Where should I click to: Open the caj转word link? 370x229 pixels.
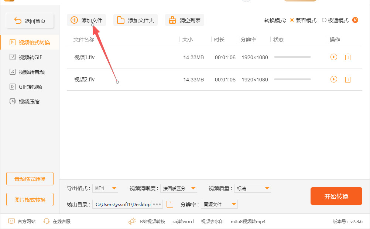pos(183,222)
